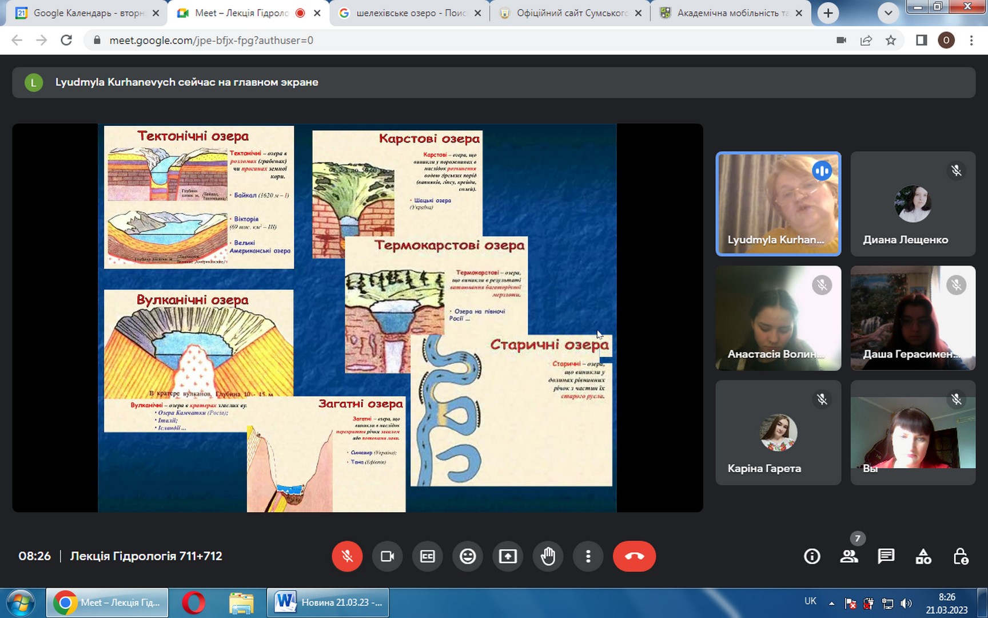Turn on closed captions
This screenshot has height=618, width=988.
pyautogui.click(x=427, y=556)
